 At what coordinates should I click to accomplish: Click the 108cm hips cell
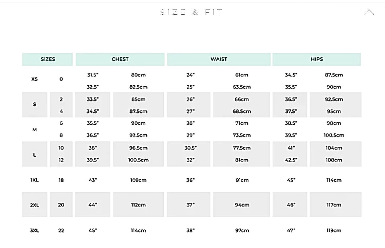334,160
